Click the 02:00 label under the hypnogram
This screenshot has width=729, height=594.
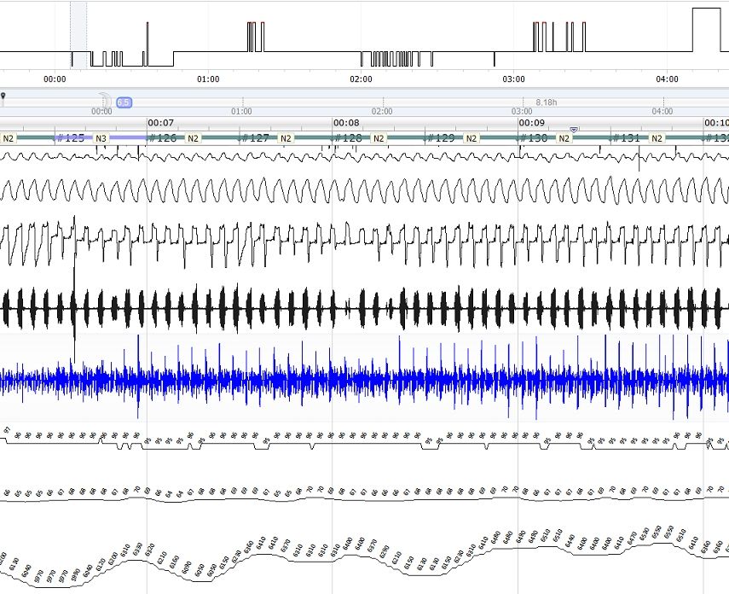pyautogui.click(x=361, y=79)
